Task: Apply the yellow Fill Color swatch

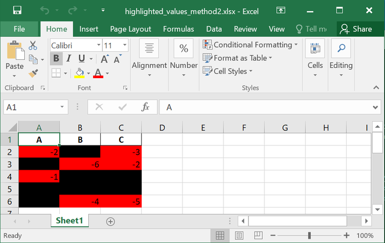Action: coord(79,73)
